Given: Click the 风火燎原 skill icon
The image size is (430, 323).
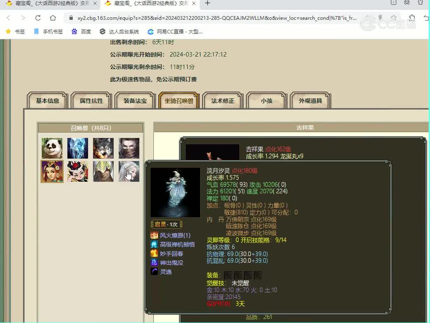Looking at the screenshot, I should pyautogui.click(x=154, y=235).
